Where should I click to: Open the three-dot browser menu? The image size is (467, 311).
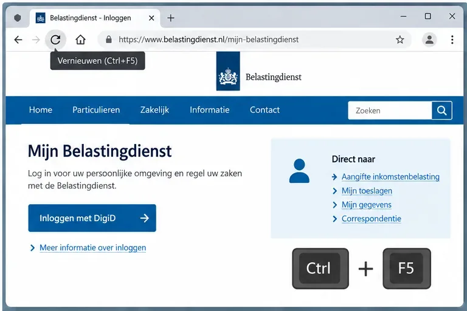click(x=452, y=39)
